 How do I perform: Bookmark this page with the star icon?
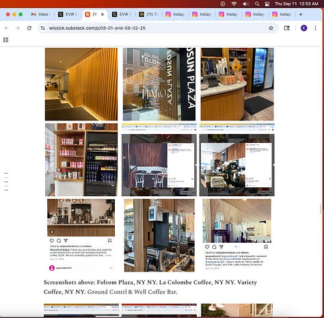(271, 28)
